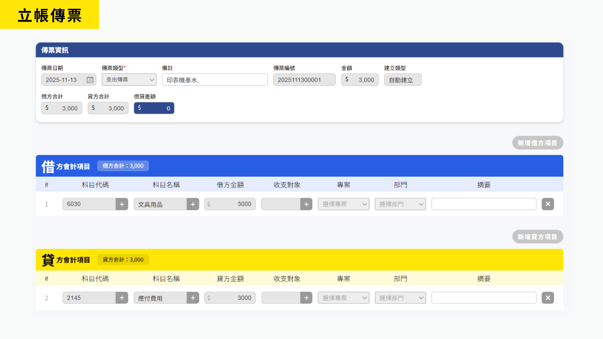This screenshot has width=603, height=339.
Task: Click the 新增借方項目 button
Action: point(537,143)
